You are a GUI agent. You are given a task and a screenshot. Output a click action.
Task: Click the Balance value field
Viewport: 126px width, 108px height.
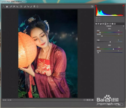tap(118, 40)
